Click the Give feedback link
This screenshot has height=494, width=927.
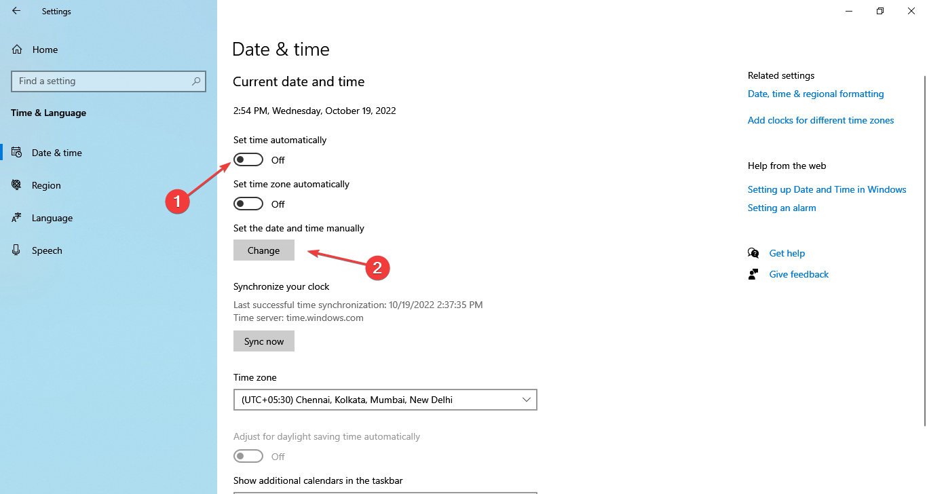[x=799, y=274]
